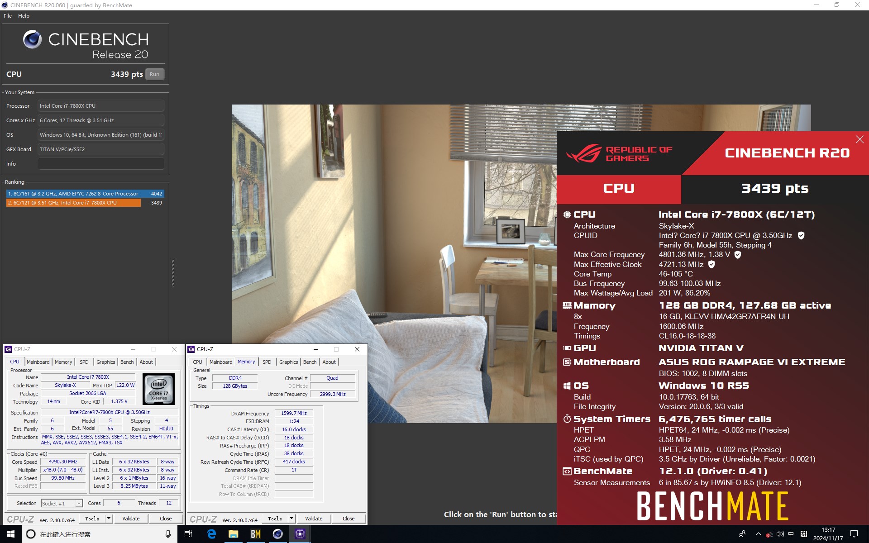Click the OS Windows icon in BenchMate
This screenshot has width=869, height=543.
point(567,386)
